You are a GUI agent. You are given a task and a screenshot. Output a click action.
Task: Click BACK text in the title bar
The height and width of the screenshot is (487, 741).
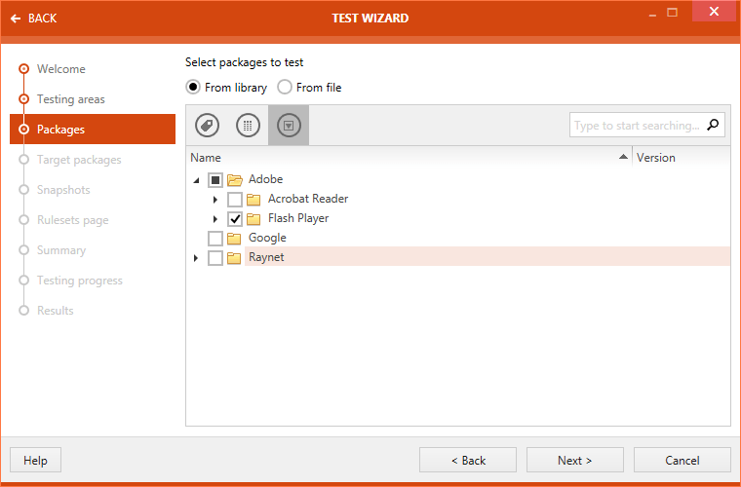tap(43, 19)
